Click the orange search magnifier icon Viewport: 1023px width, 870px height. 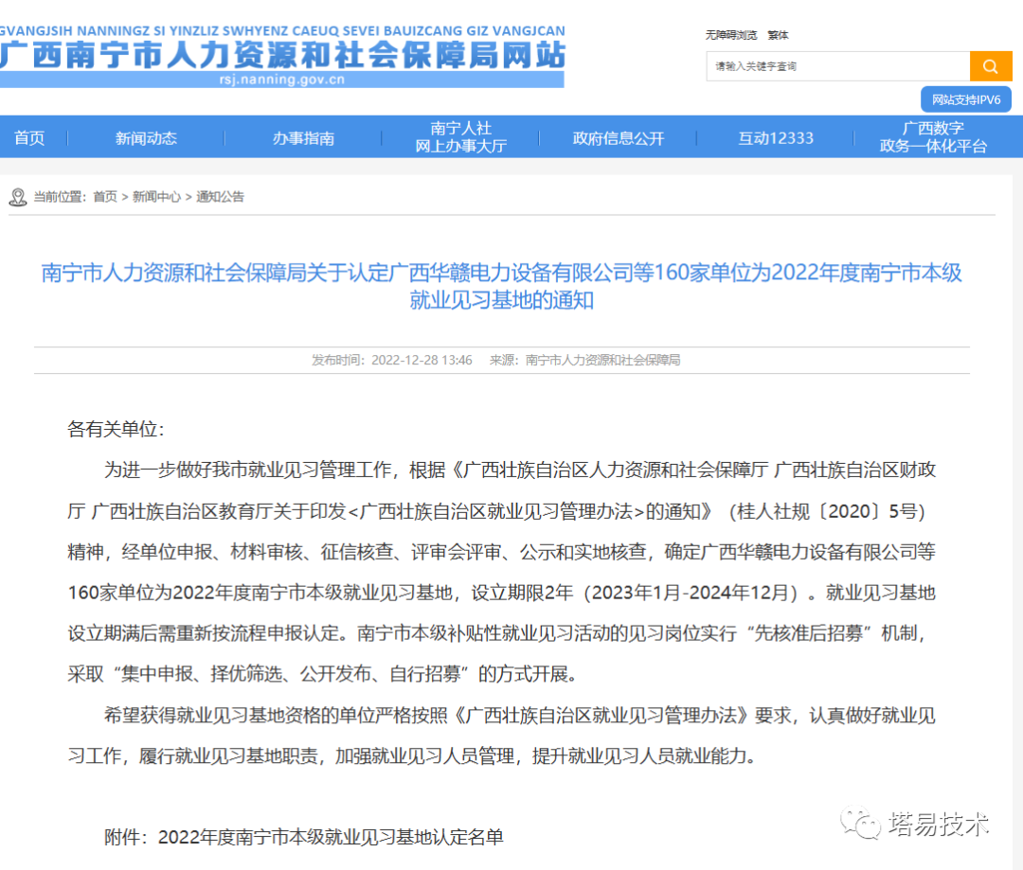point(991,66)
